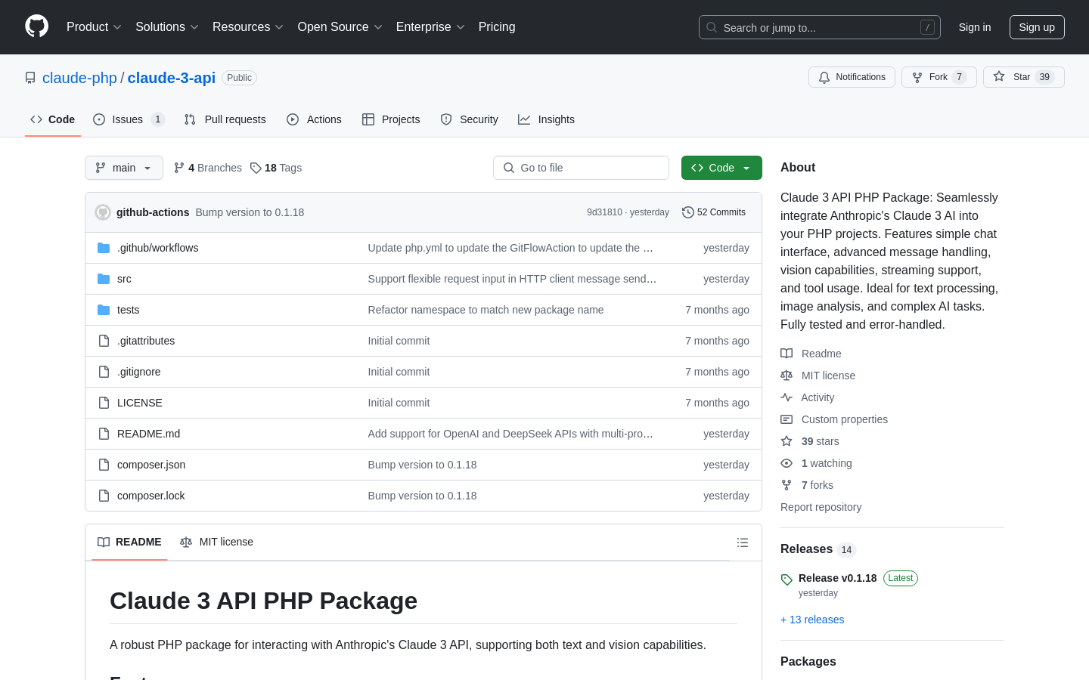Click the .github/workflows folder icon
This screenshot has height=680, width=1089.
pyautogui.click(x=104, y=248)
